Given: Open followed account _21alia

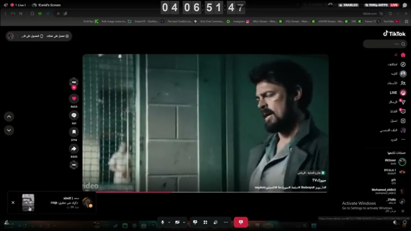Looking at the screenshot, I should [x=396, y=201].
